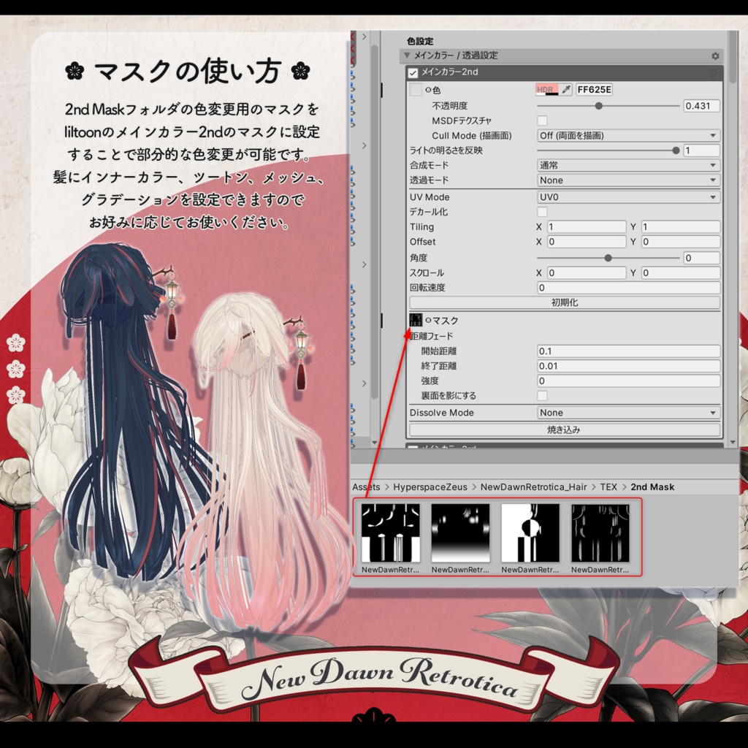Select the マスク texture thumbnail slot

416,319
